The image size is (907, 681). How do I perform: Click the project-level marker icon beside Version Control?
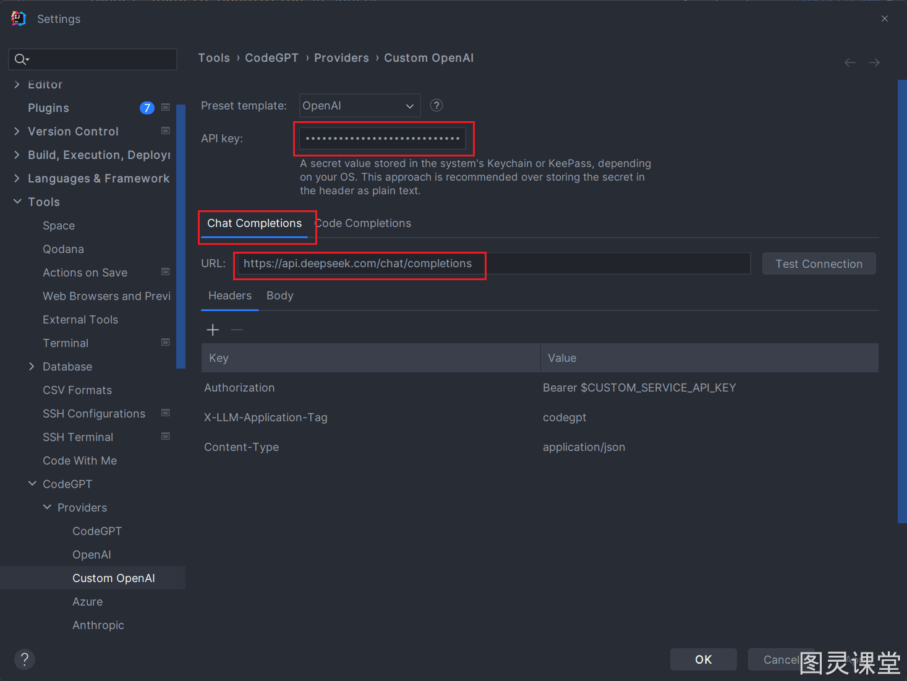click(x=166, y=131)
